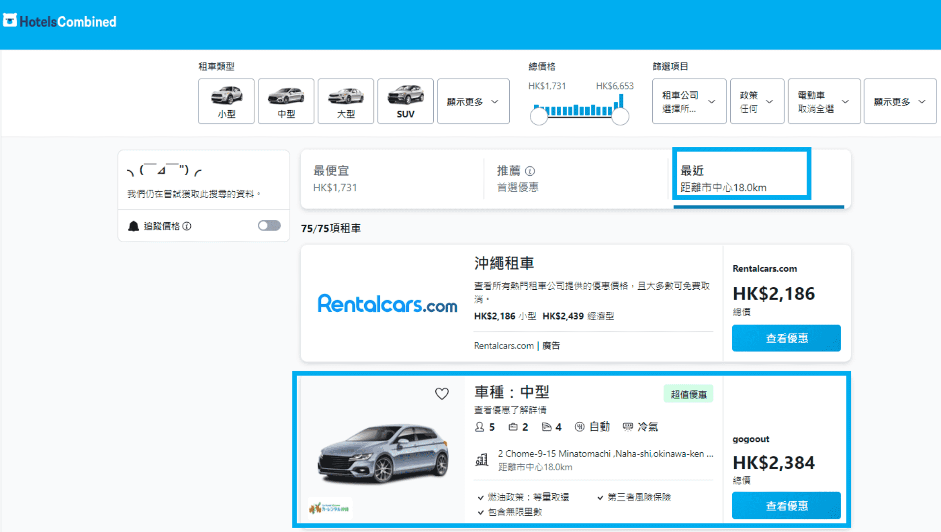The width and height of the screenshot is (941, 532).
Task: Click 查看優惠 for Rentalcars.com HK$2,186
Action: [786, 338]
